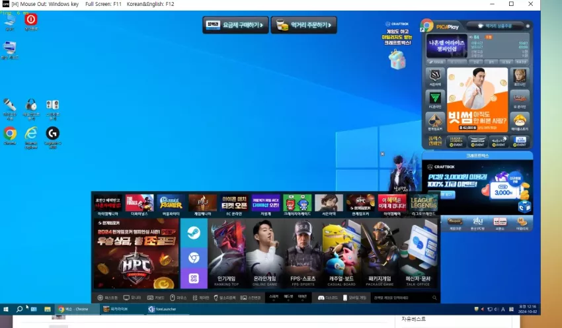The width and height of the screenshot is (562, 328).
Task: Launch MapleStory from the PICAPlay panel
Action: [x=520, y=122]
